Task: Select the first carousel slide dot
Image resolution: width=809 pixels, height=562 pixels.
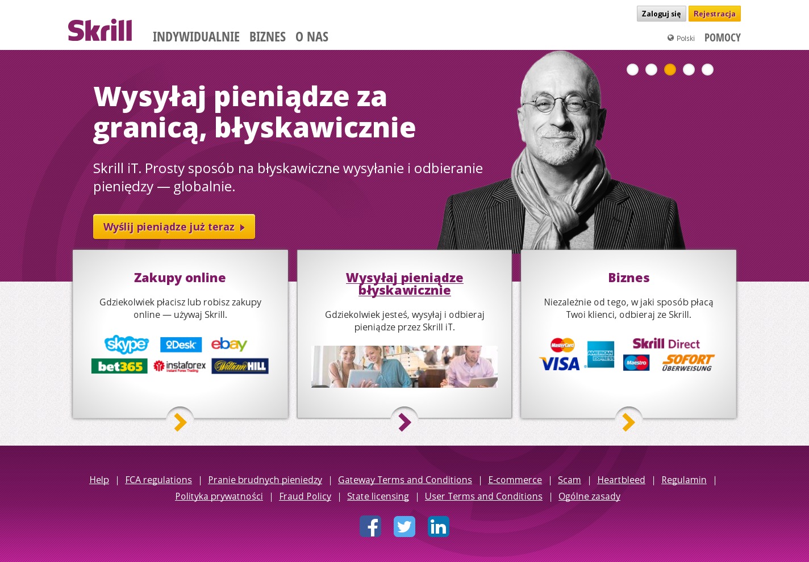Action: click(x=632, y=69)
